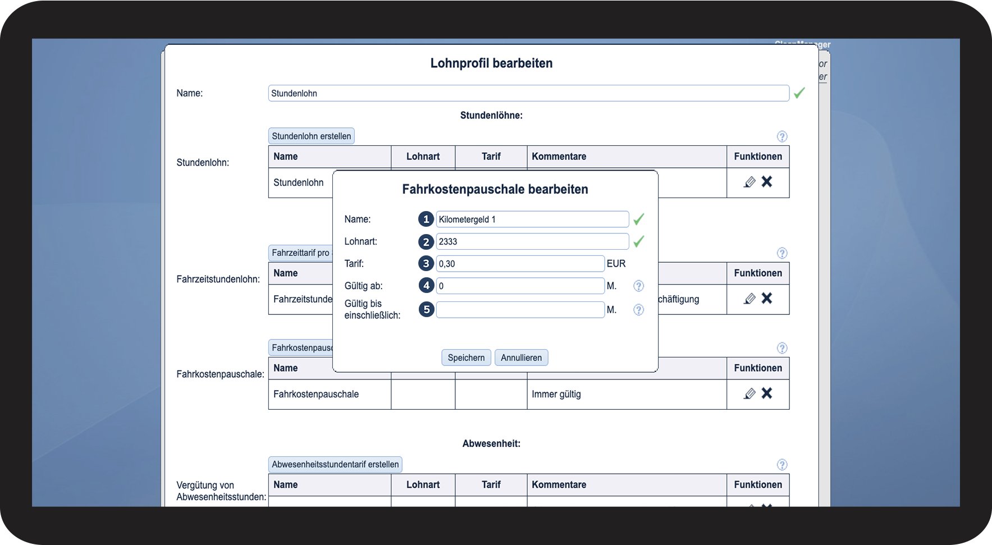The image size is (992, 545).
Task: Delete the Stundenlohn row entry
Action: click(767, 182)
